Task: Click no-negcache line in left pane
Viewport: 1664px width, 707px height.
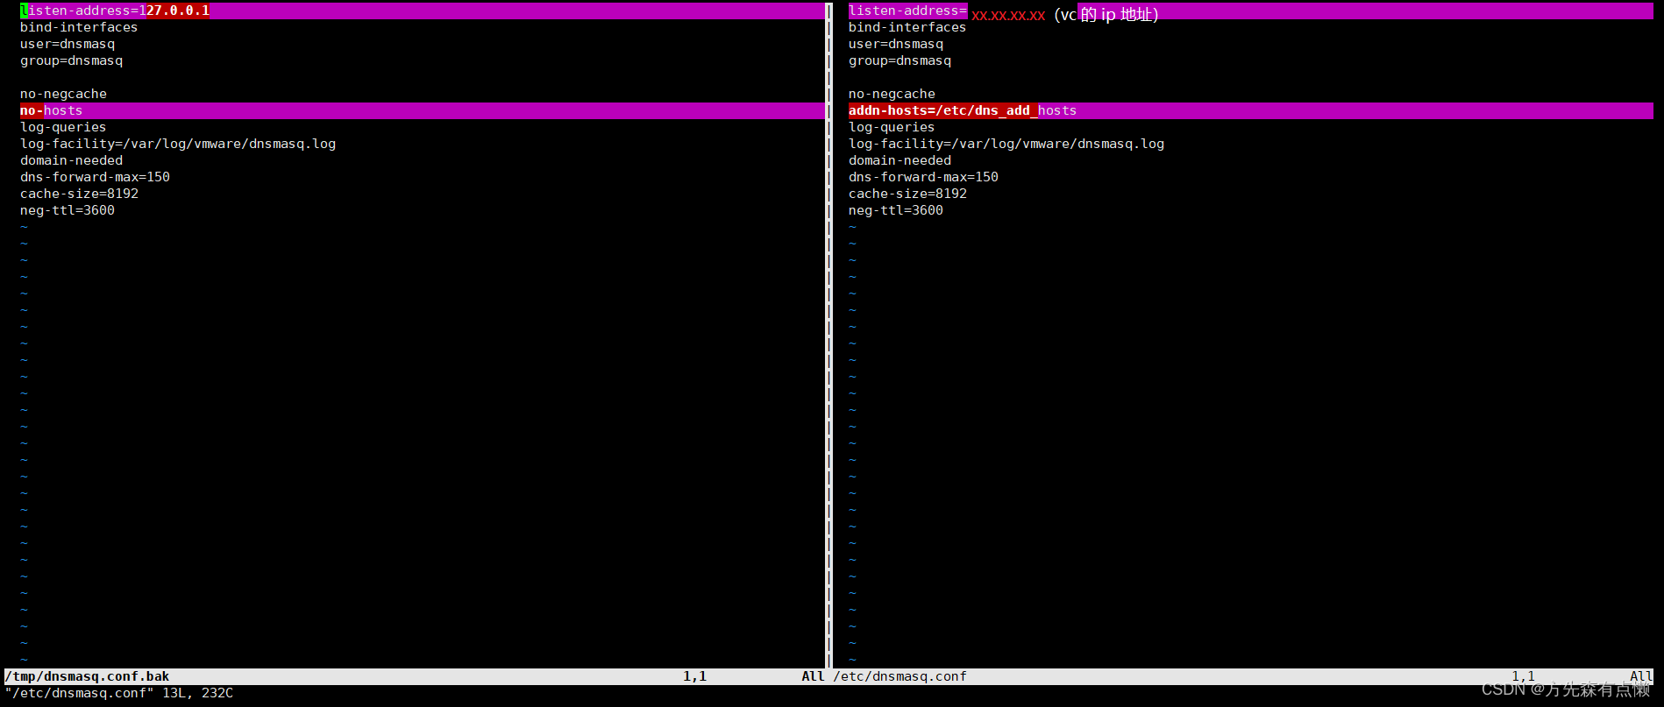Action: click(64, 94)
